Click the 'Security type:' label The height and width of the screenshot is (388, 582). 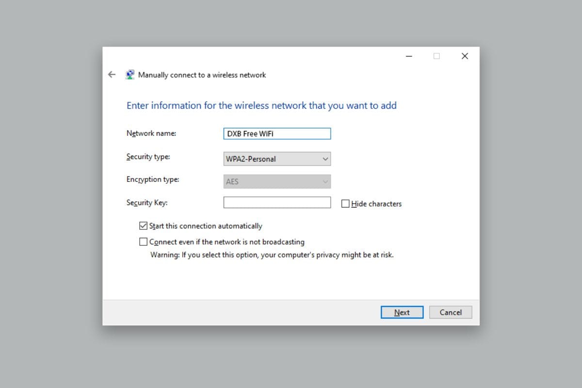[x=148, y=157]
